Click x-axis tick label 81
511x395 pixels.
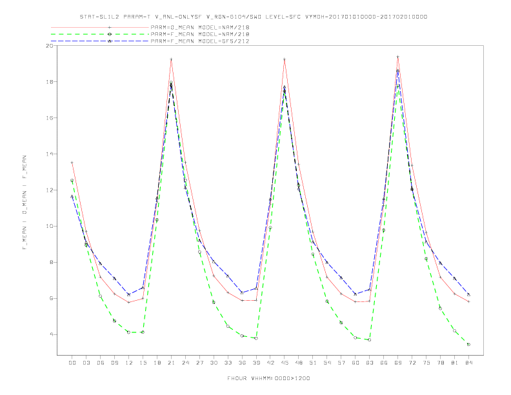pos(455,363)
